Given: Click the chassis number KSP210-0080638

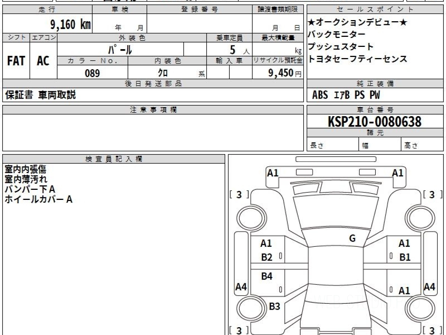Looking at the screenshot, I should pos(375,122).
